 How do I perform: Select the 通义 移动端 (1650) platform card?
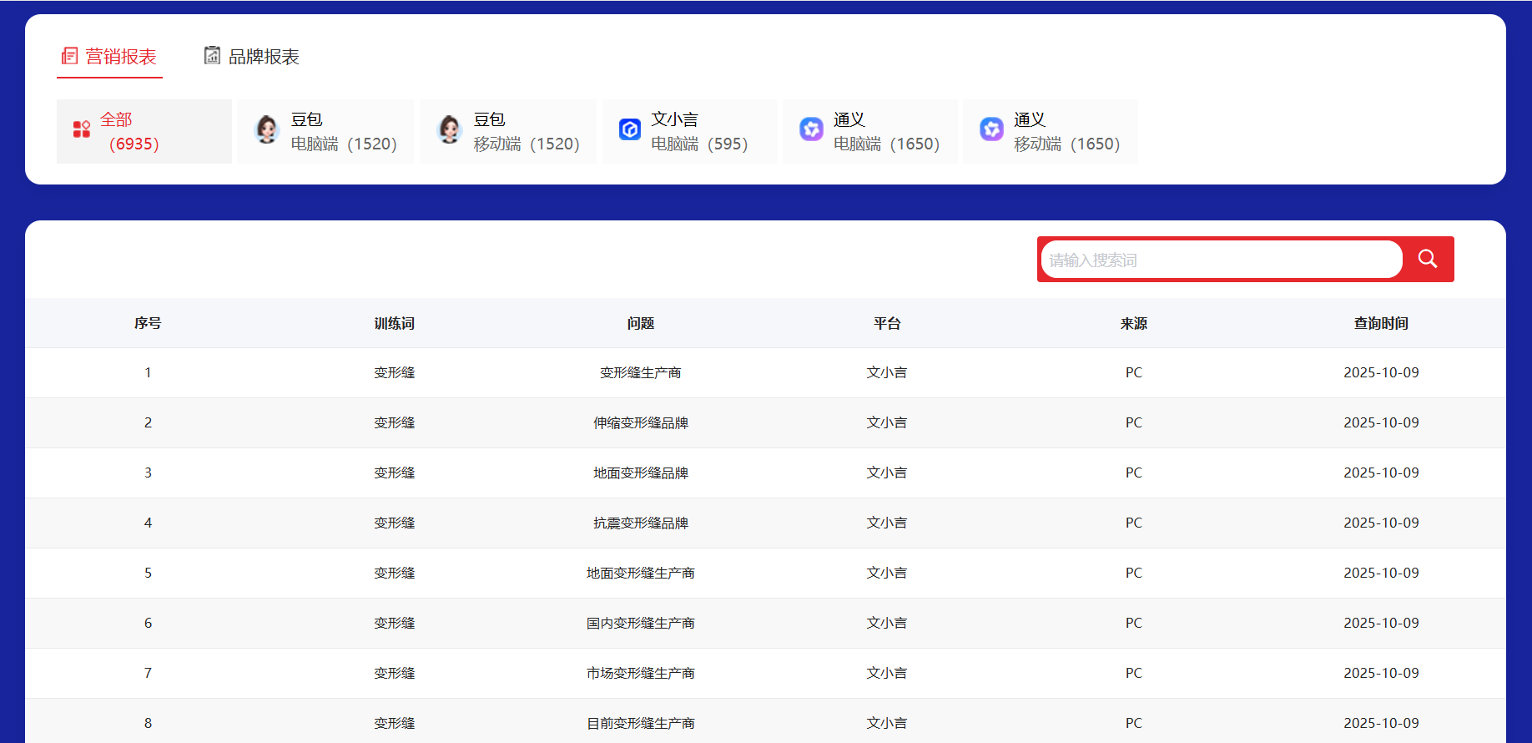(1051, 131)
